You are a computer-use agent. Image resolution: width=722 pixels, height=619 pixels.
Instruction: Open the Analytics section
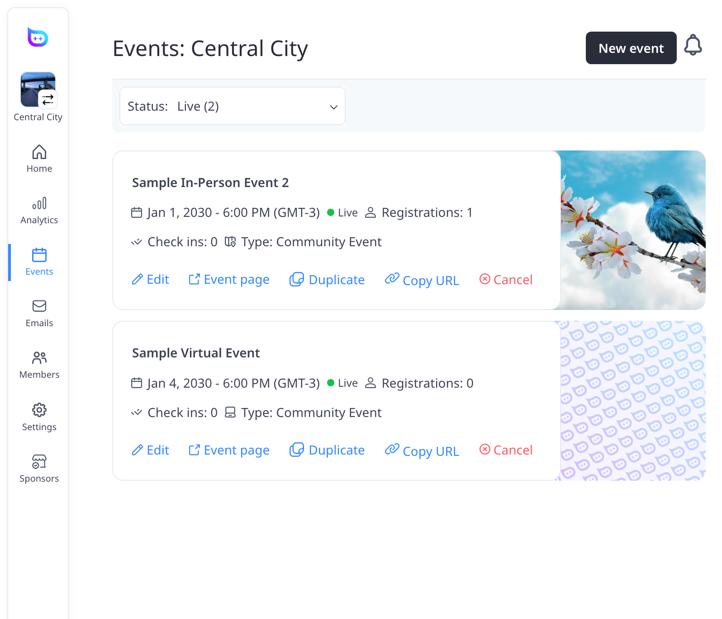(39, 210)
